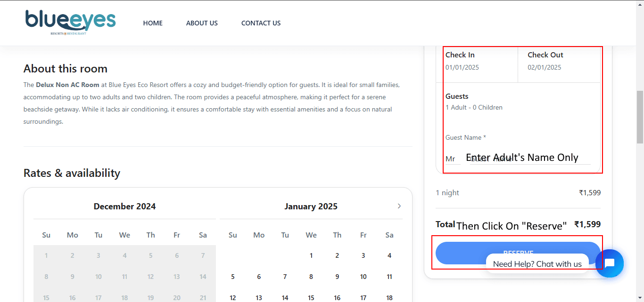Go to next month in calendar

point(399,206)
